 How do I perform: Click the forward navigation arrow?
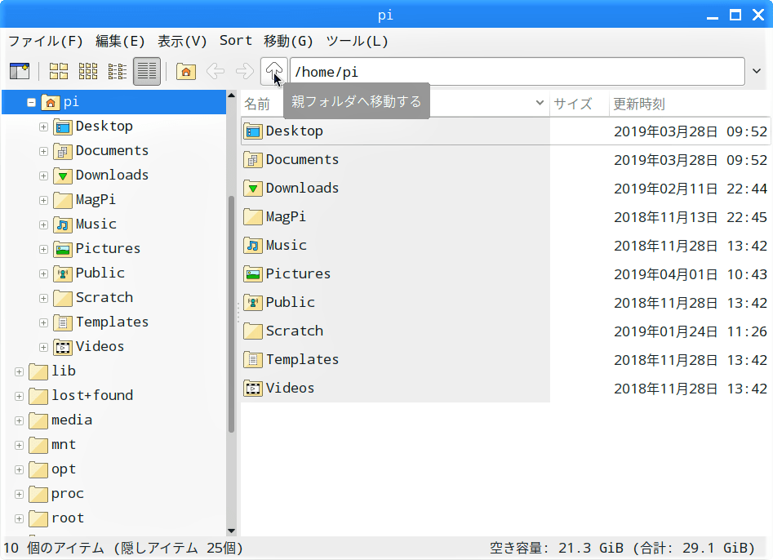(x=245, y=72)
